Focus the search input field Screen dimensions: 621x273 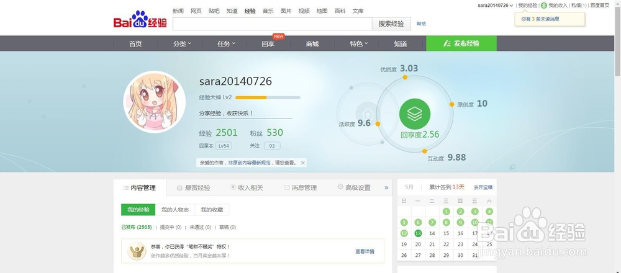(x=273, y=24)
